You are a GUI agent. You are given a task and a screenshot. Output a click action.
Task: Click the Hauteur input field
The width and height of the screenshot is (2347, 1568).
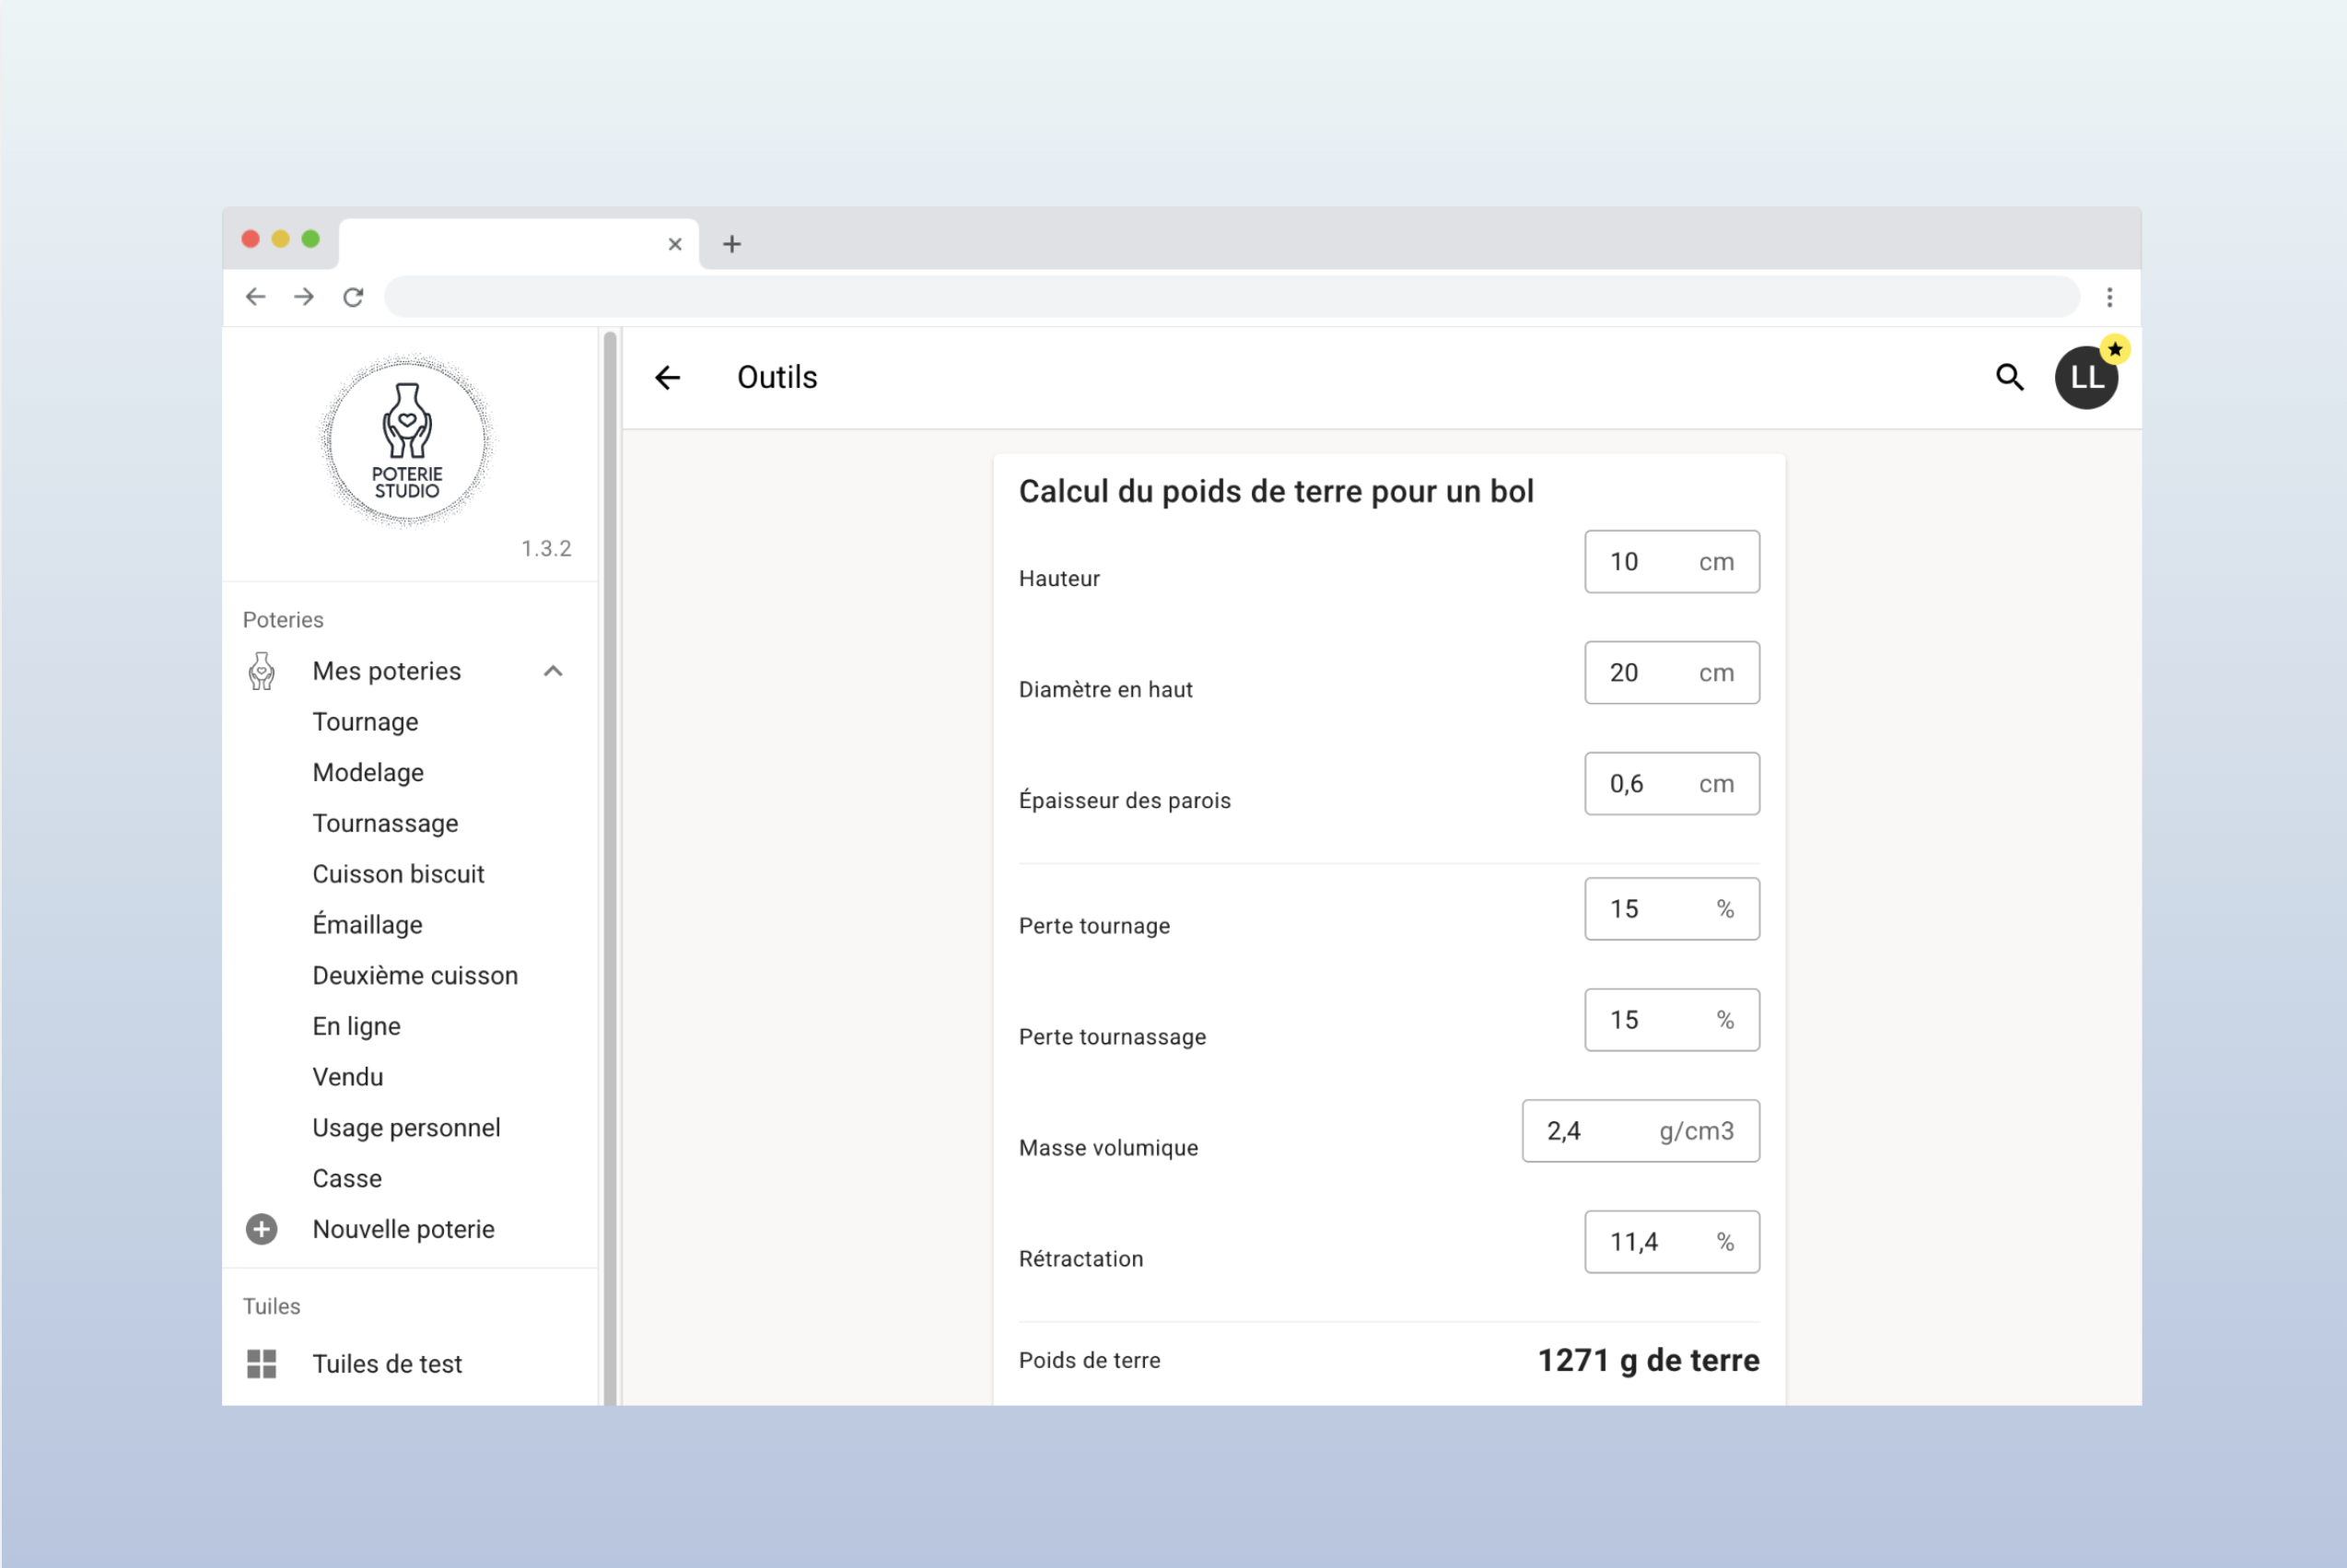(x=1671, y=562)
